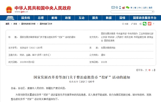Set font size to 小 (small)
Viewport: 161px width, 102px height.
tap(153, 70)
